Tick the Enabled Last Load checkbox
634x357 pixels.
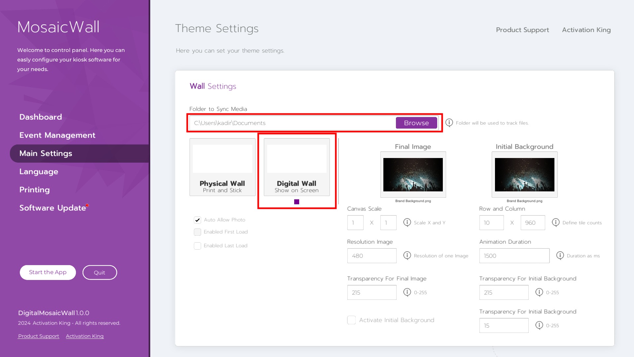tap(197, 246)
